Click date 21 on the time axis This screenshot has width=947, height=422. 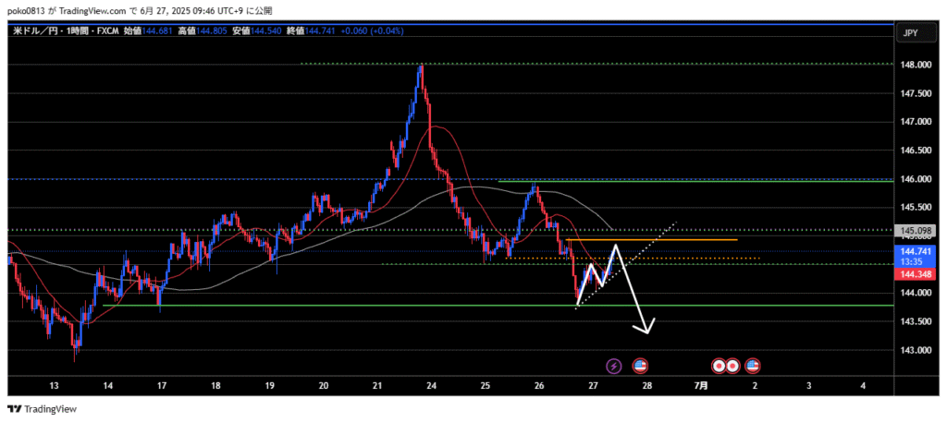tap(377, 385)
